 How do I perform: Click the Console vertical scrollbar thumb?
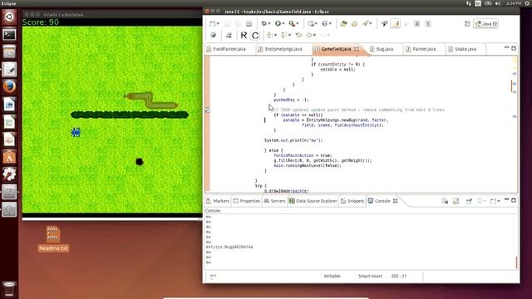coord(516,262)
